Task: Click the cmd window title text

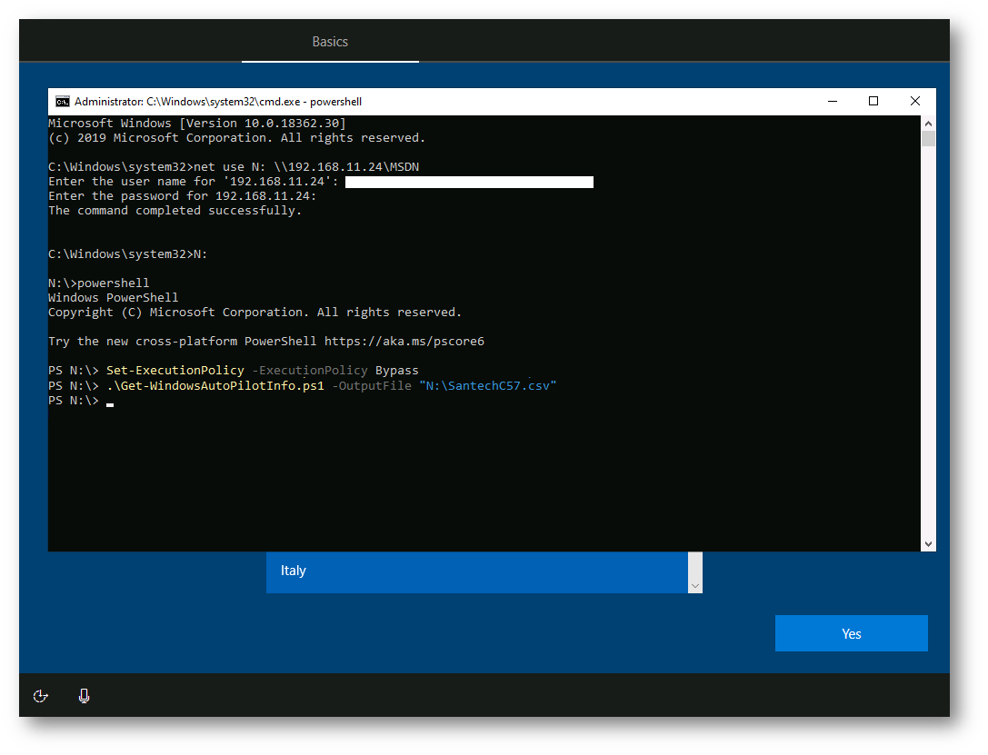Action: [218, 102]
